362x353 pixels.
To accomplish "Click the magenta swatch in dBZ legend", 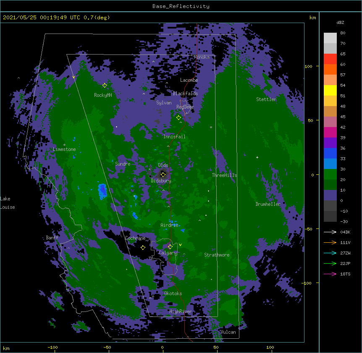I will 330,132.
